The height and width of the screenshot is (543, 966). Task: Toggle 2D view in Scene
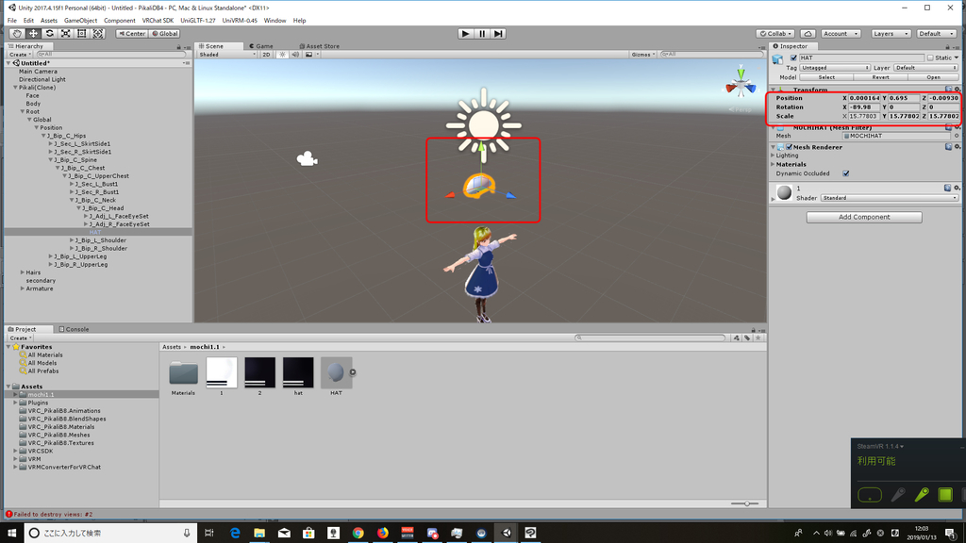[x=266, y=54]
